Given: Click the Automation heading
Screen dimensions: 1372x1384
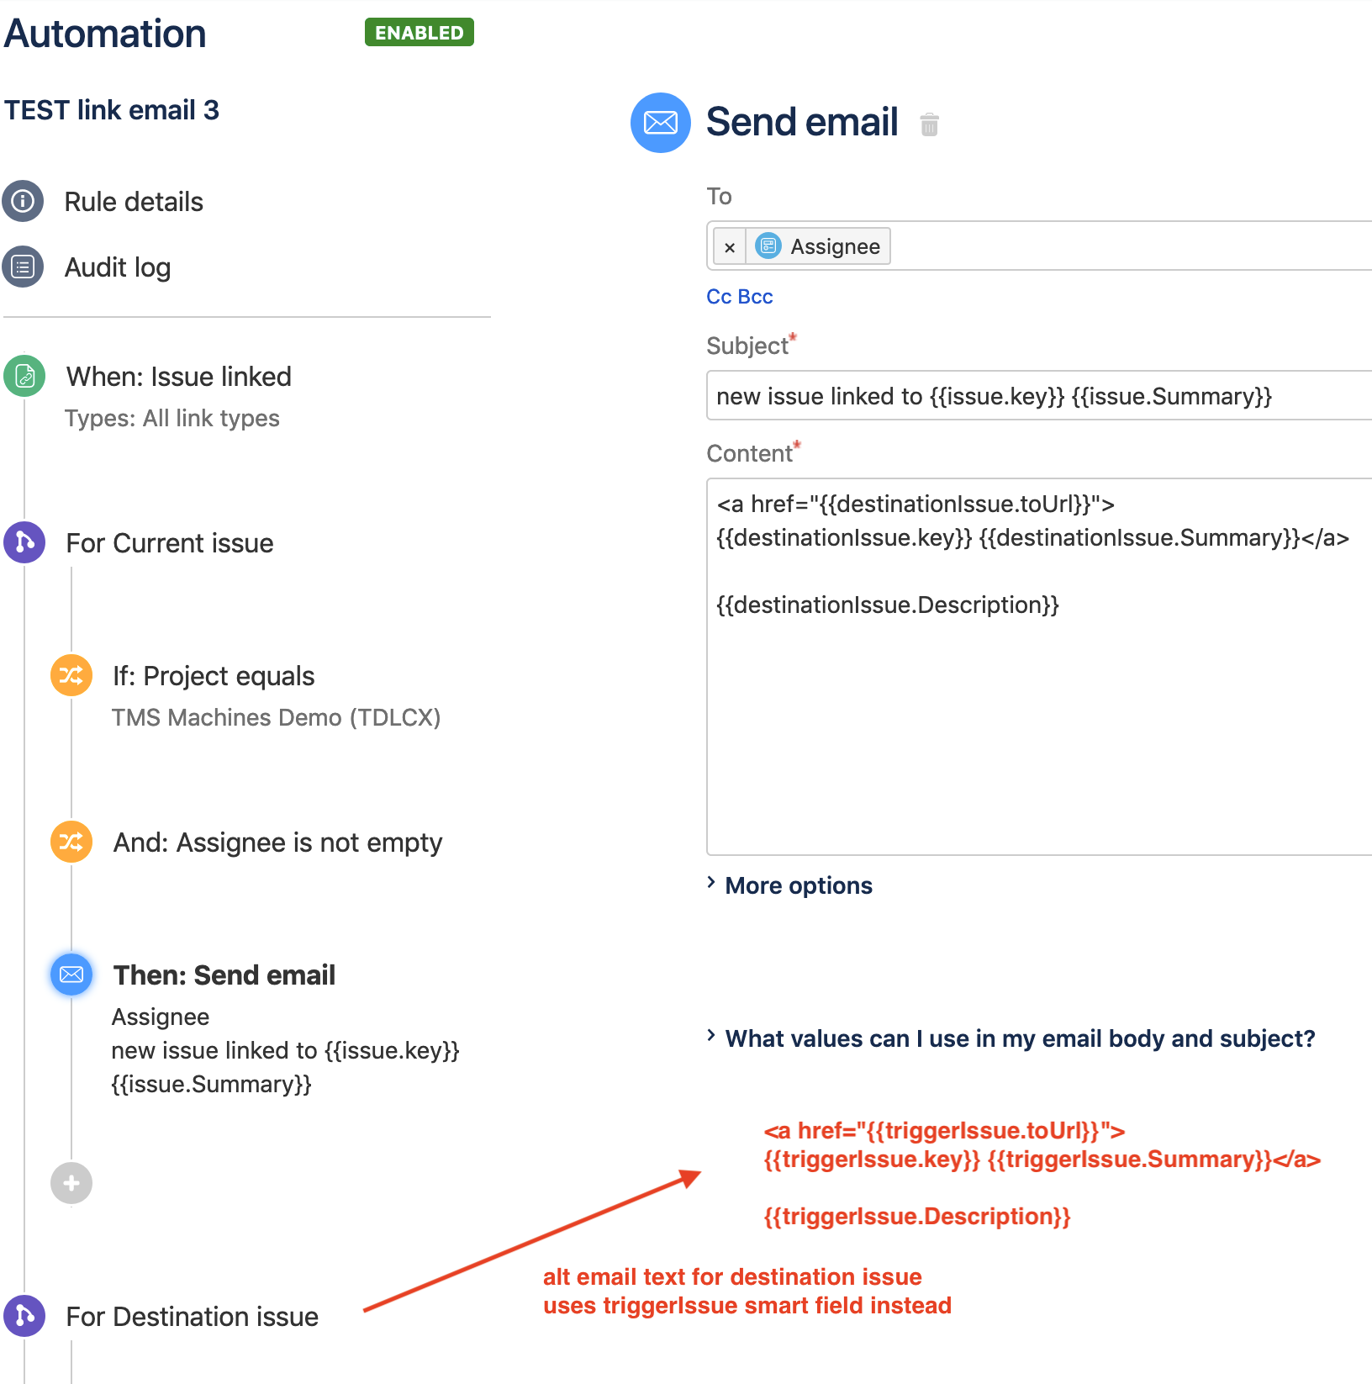Looking at the screenshot, I should coord(106,34).
